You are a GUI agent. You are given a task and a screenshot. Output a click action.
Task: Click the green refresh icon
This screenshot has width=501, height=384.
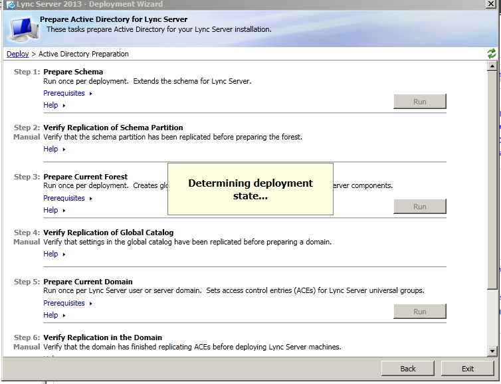pyautogui.click(x=492, y=54)
